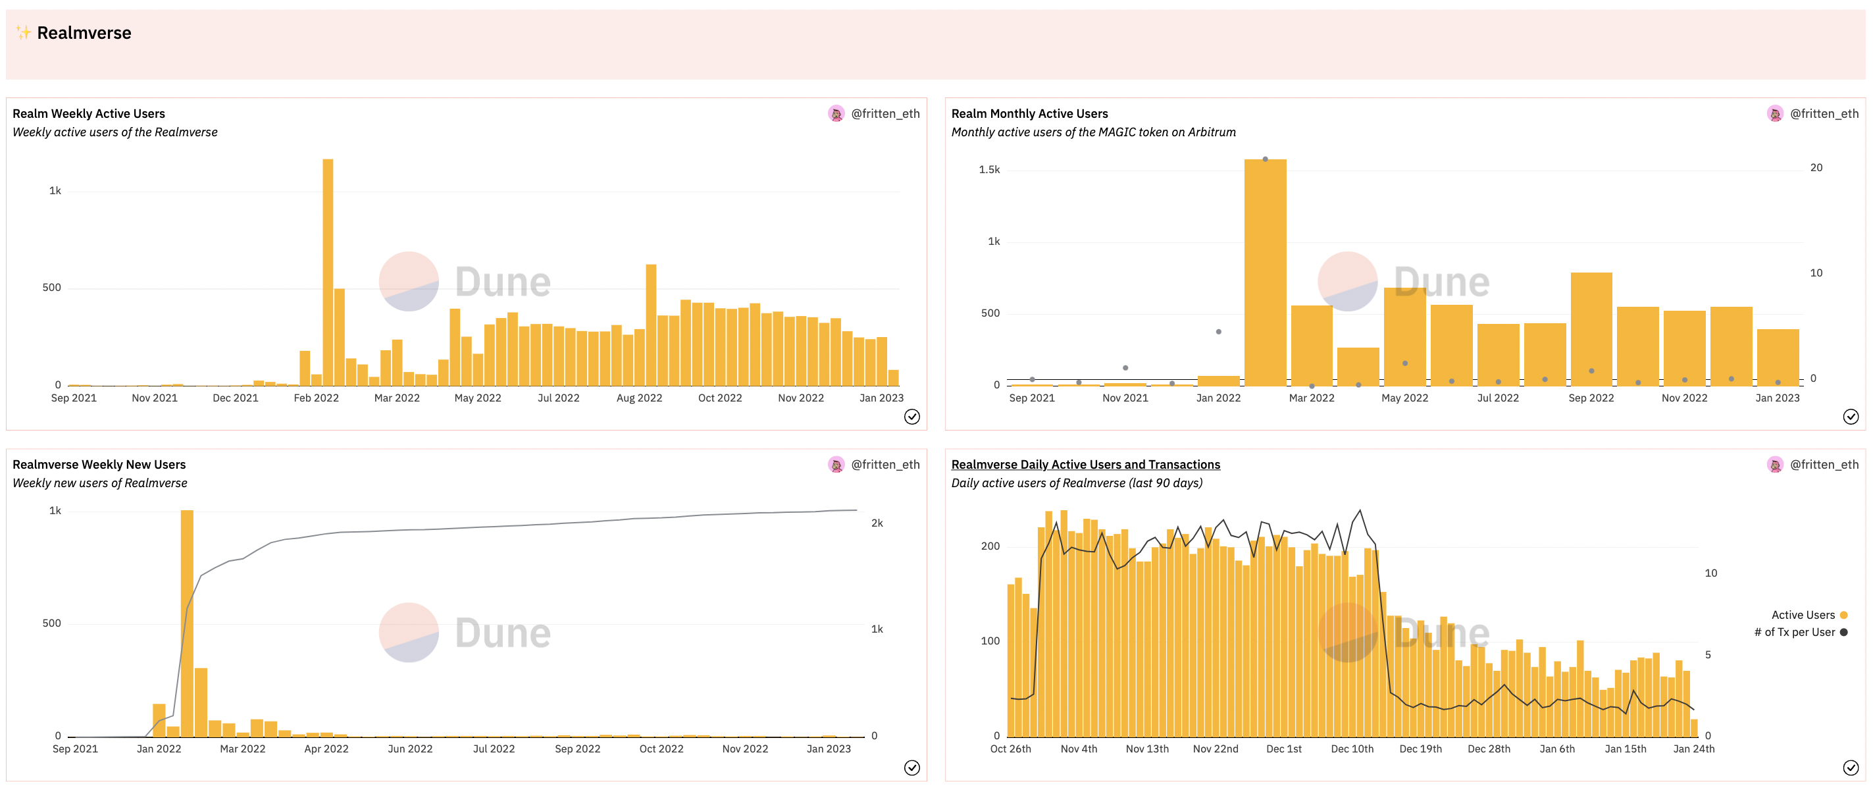Click 'Nov 2022' axis label in Weekly New Users
Screen dimensions: 1873x790
click(744, 749)
